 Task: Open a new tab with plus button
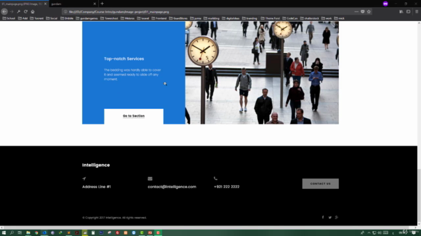102,4
